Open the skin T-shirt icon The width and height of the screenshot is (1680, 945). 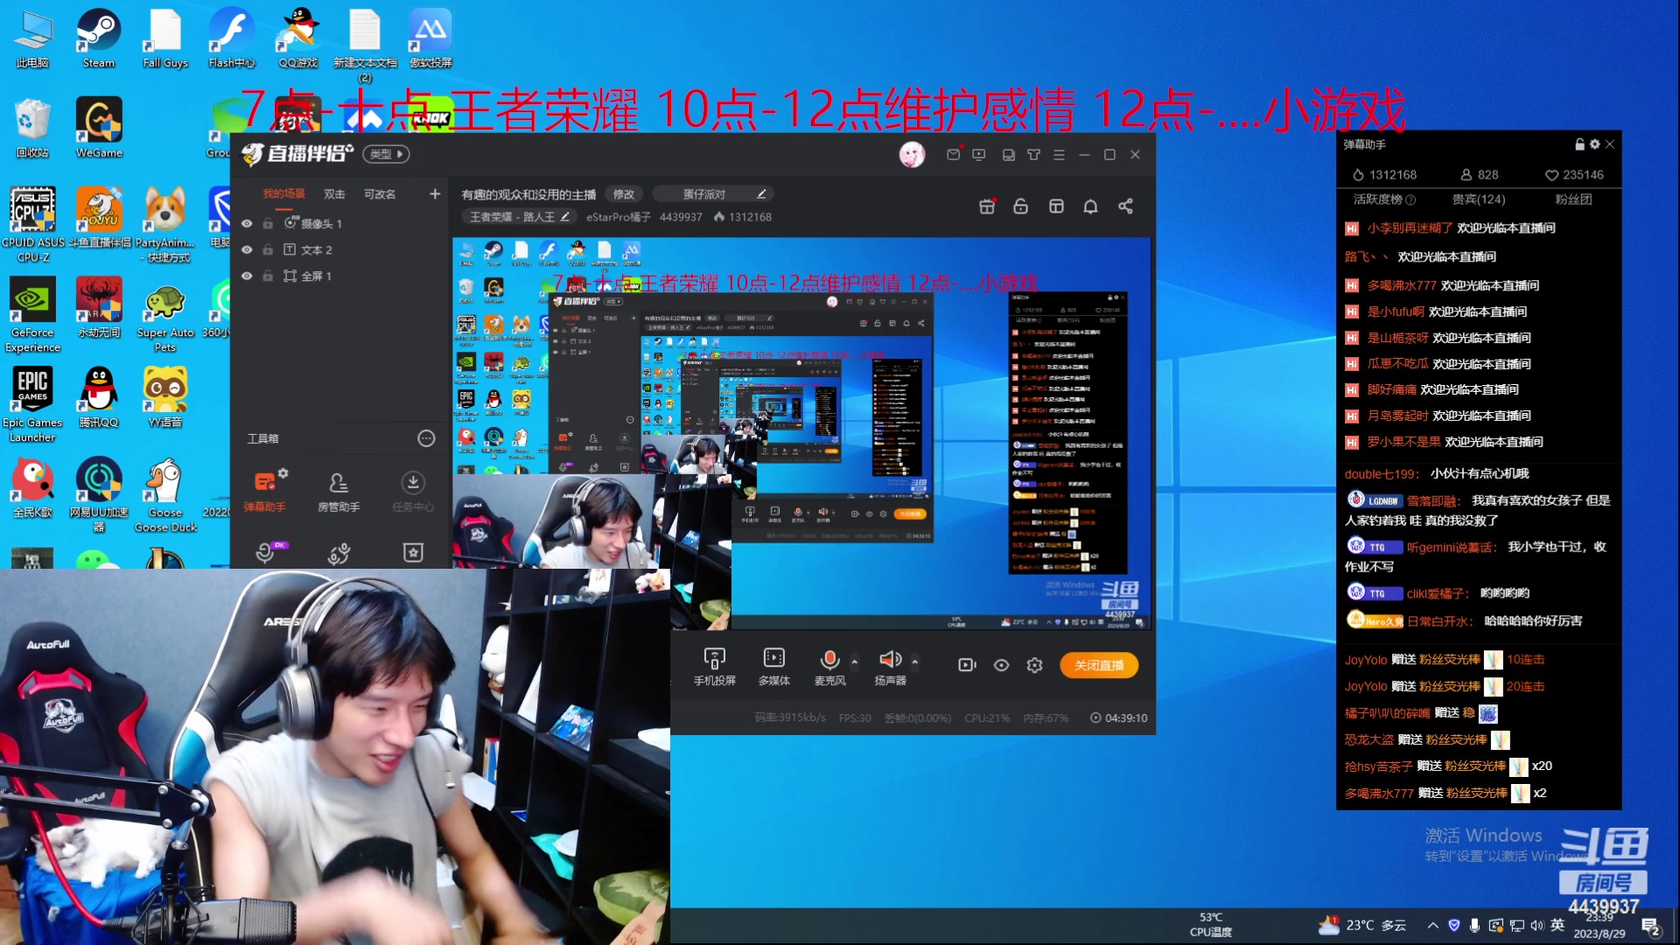tap(1034, 155)
